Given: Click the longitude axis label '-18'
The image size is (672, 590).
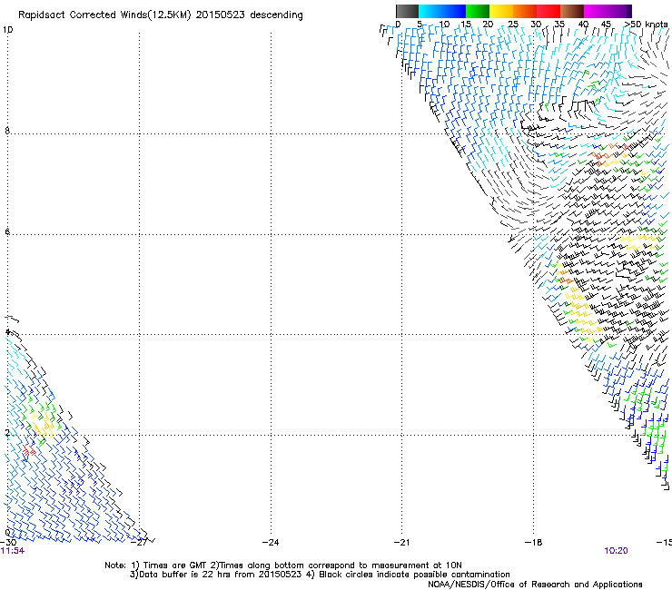Looking at the screenshot, I should (534, 543).
